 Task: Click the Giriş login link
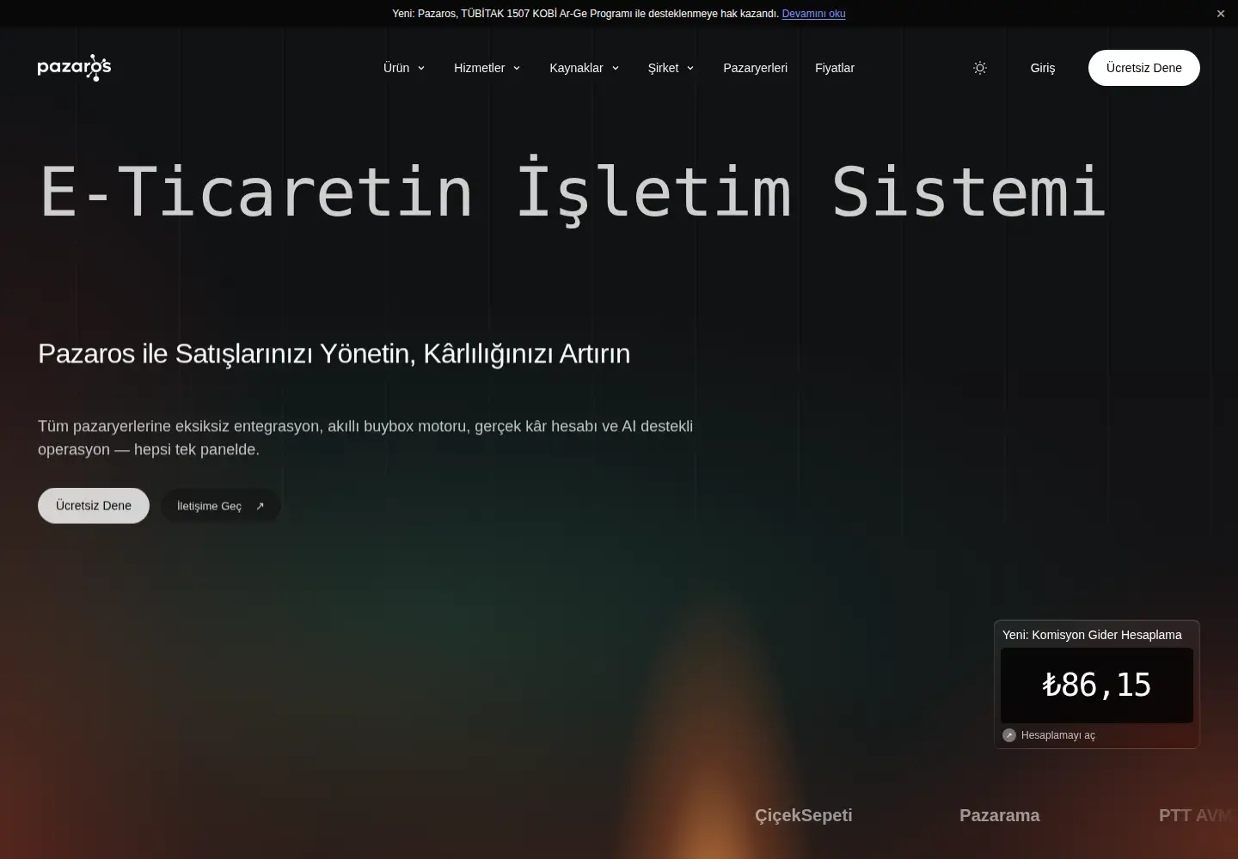coord(1043,68)
